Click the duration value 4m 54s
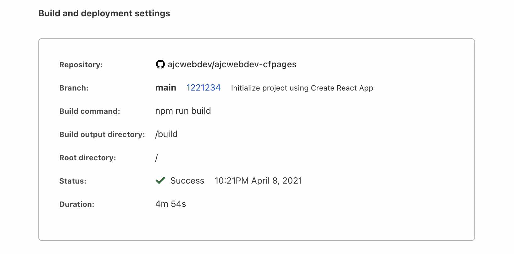Viewport: 514px width, 254px height. pyautogui.click(x=171, y=204)
